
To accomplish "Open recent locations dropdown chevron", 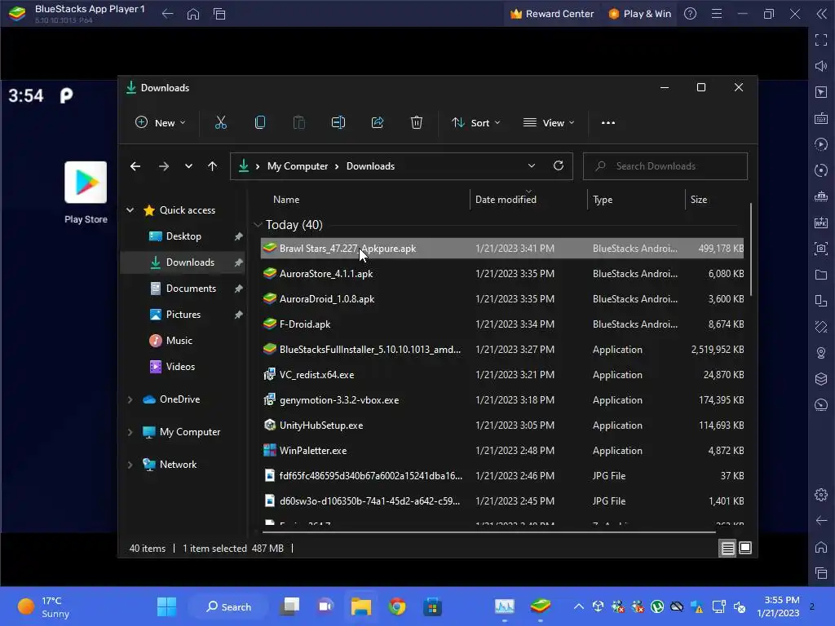I will click(188, 166).
